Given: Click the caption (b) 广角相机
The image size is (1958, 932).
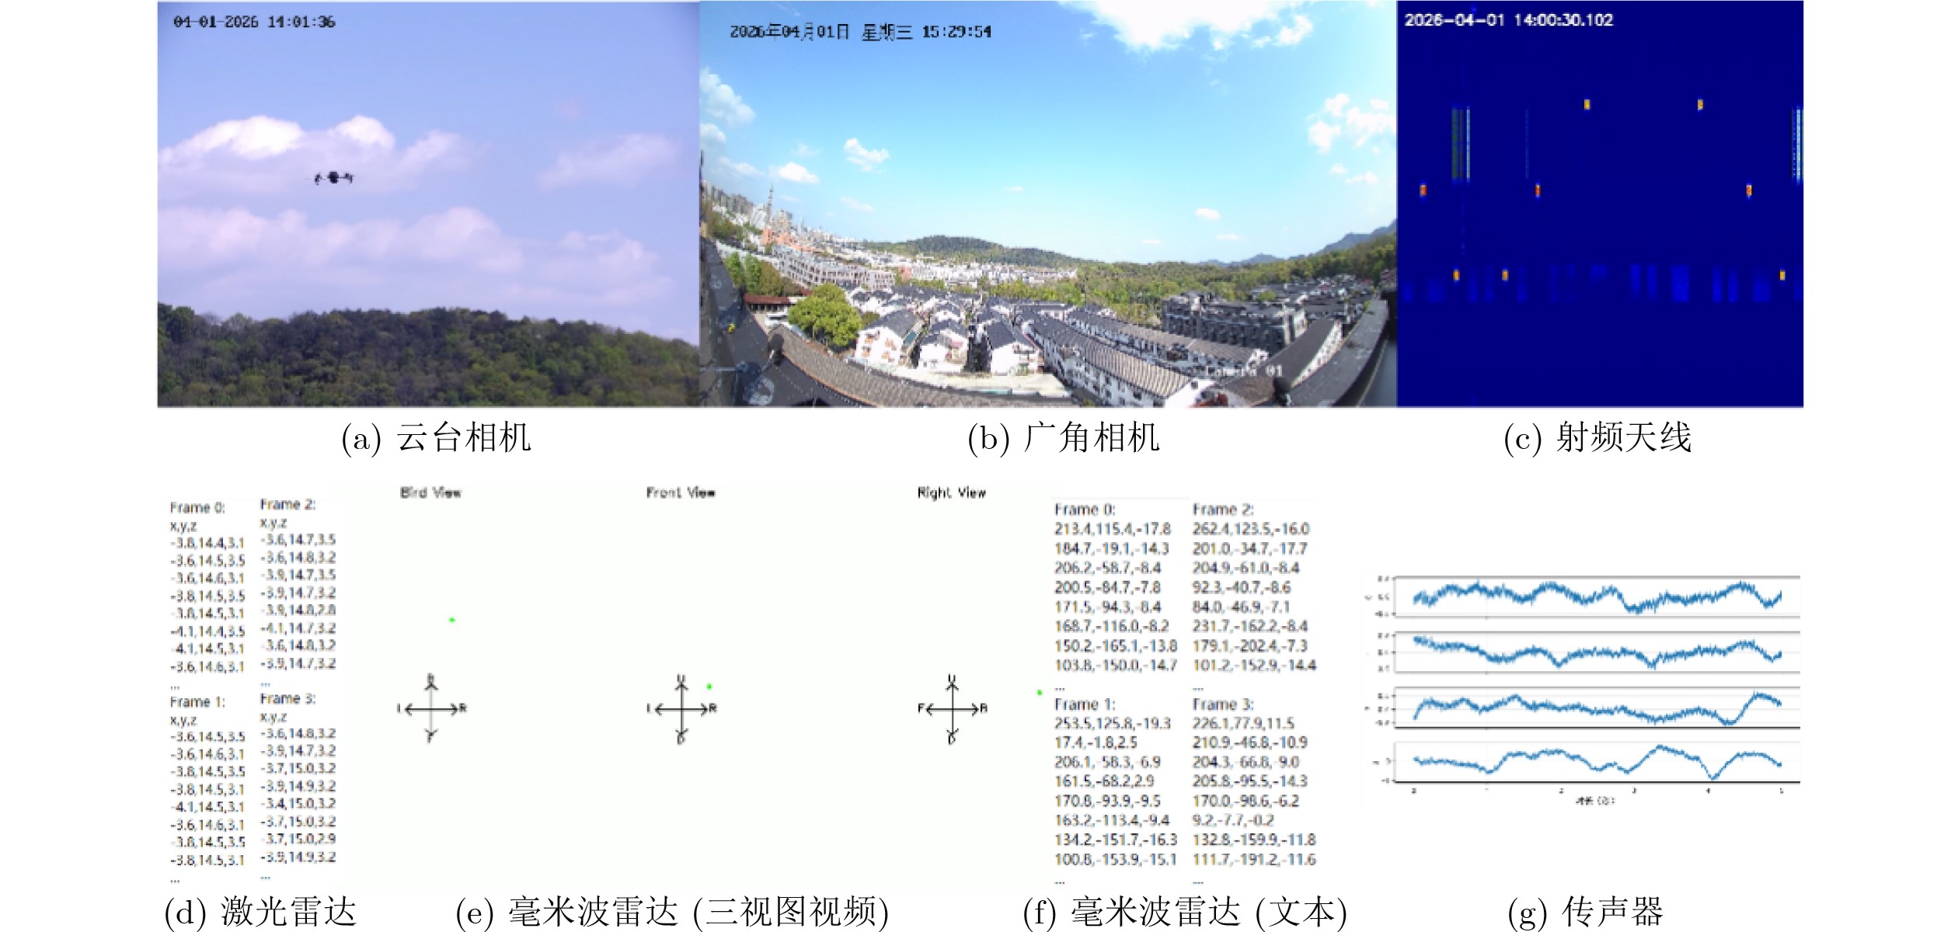Looking at the screenshot, I should pos(1063,438).
